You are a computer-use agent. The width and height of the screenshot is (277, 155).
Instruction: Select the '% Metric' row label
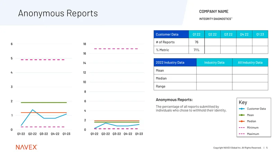point(162,50)
